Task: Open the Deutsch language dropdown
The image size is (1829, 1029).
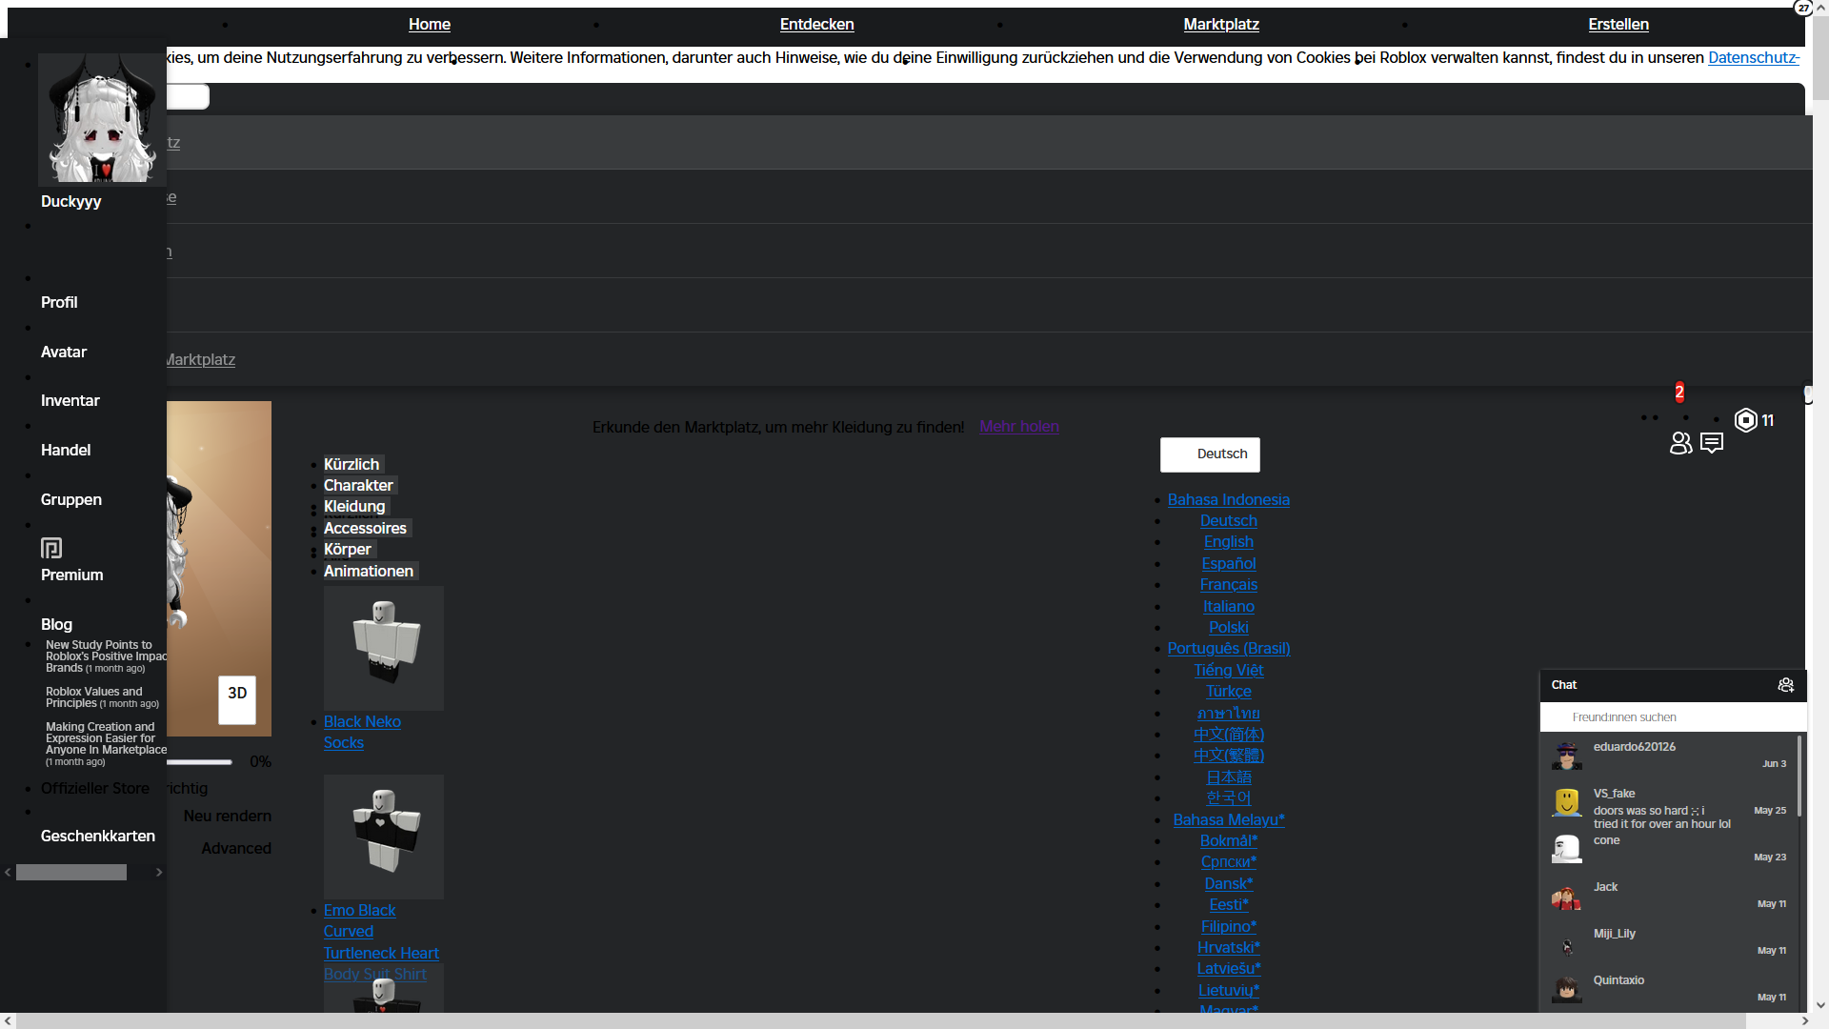Action: tap(1210, 454)
